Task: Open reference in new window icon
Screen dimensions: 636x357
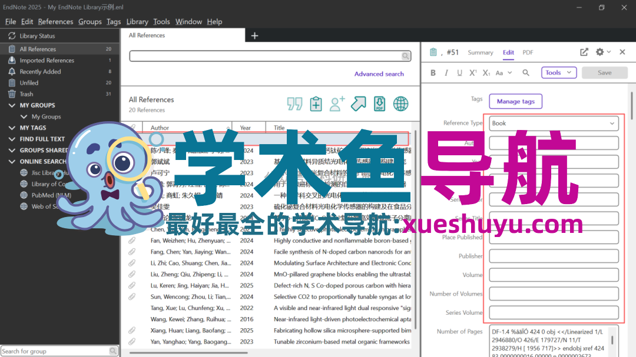Action: pos(584,52)
